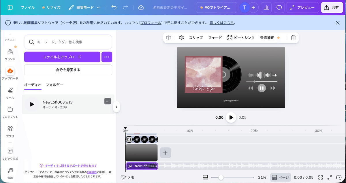
Task: Delete audio clip with trash icon
Action: [x=293, y=38]
